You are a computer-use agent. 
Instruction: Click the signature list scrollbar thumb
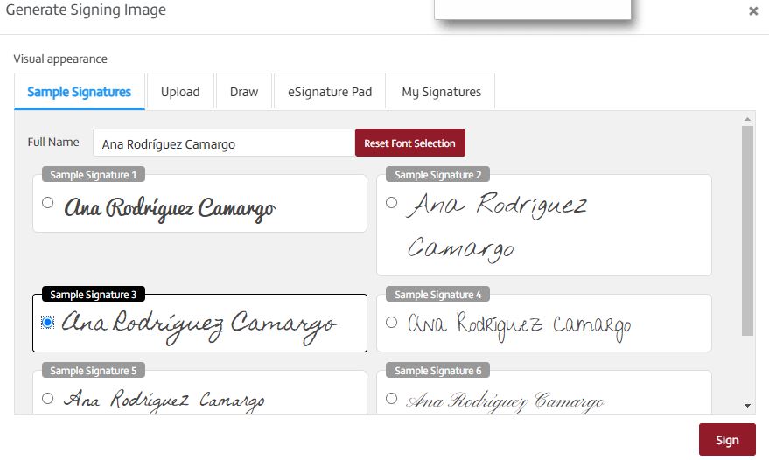pyautogui.click(x=747, y=227)
